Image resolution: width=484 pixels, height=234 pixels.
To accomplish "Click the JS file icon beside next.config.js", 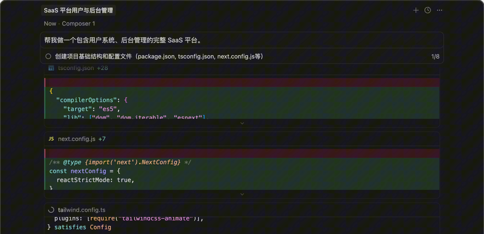I will click(51, 139).
